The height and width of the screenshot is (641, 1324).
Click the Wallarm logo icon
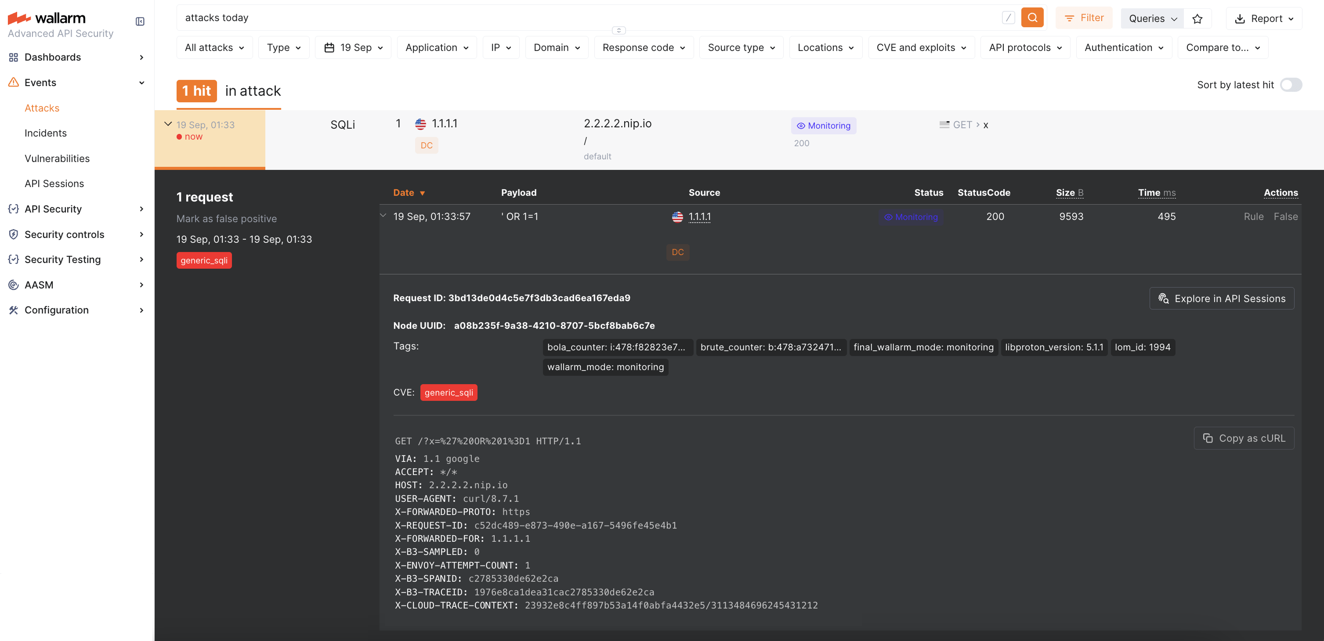click(18, 18)
